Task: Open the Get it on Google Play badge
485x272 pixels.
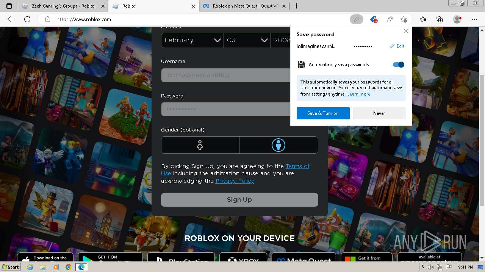Action: click(110, 258)
